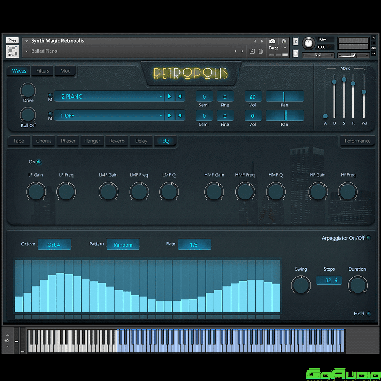This screenshot has height=381, width=381.
Task: Click the Tune value 0.00
Action: tap(325, 47)
